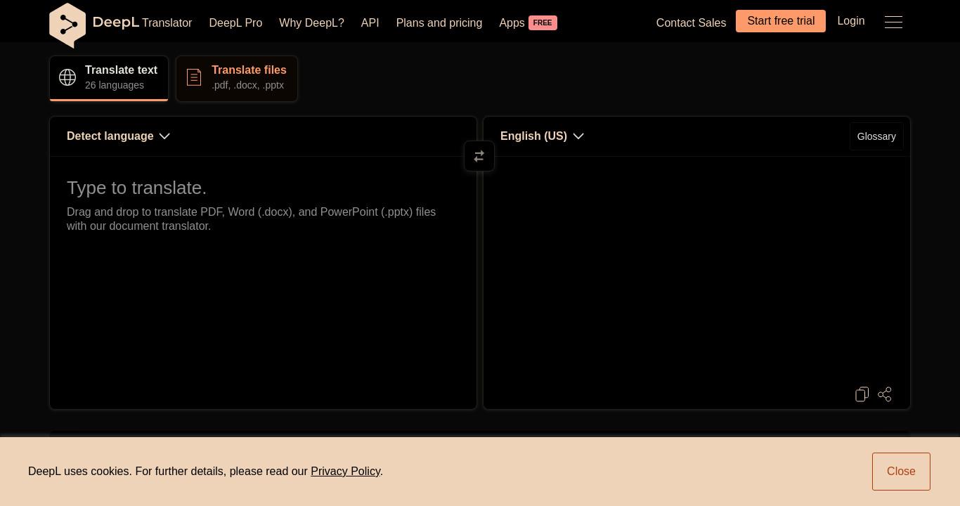
Task: Switch to the Translate files tab
Action: (237, 78)
